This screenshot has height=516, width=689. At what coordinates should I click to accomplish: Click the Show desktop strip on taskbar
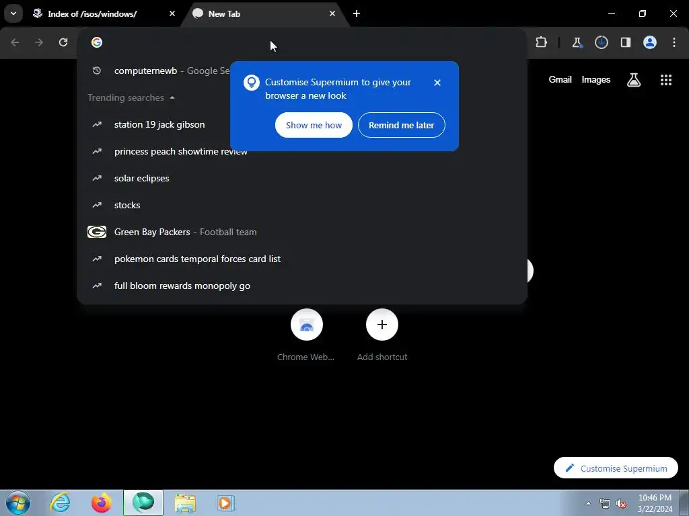coord(684,503)
